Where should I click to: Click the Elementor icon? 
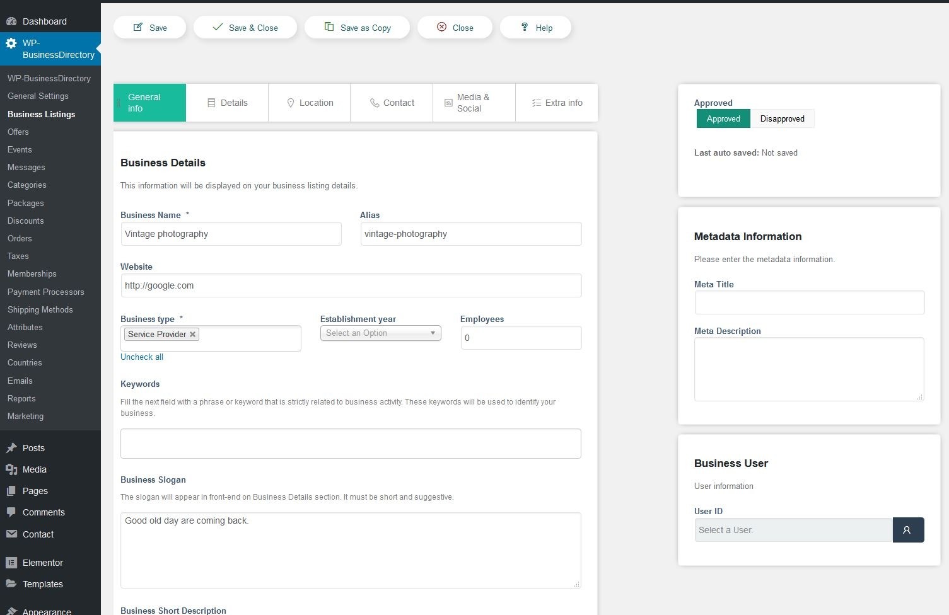coord(11,563)
